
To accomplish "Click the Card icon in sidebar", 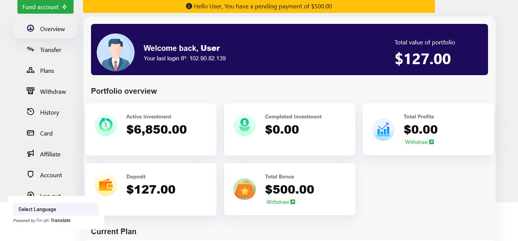I will click(31, 133).
